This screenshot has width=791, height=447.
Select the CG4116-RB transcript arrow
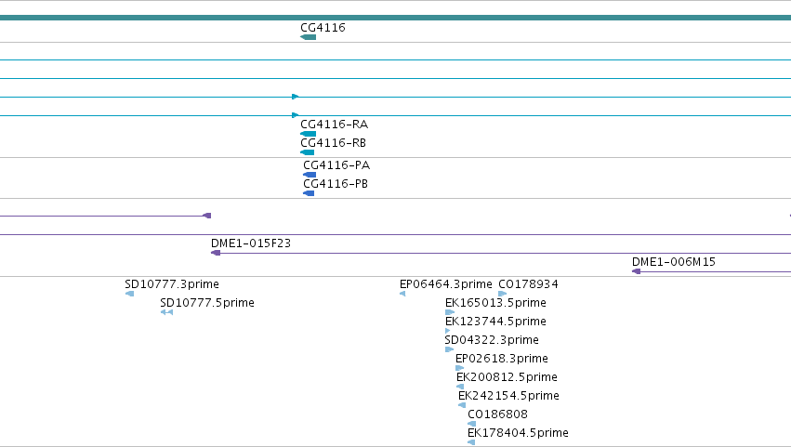[x=308, y=152]
